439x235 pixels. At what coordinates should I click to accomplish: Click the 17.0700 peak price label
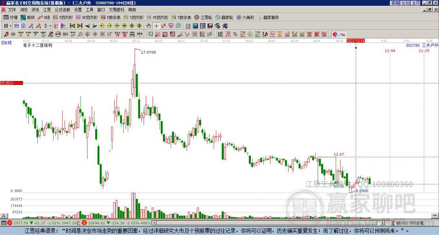[x=148, y=52]
